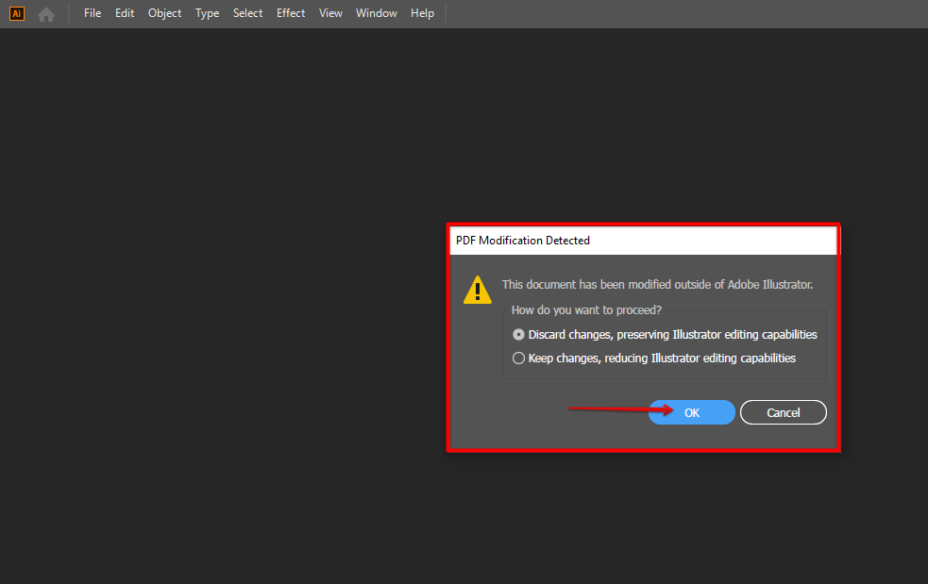928x584 pixels.
Task: Open the Object menu
Action: (x=164, y=13)
